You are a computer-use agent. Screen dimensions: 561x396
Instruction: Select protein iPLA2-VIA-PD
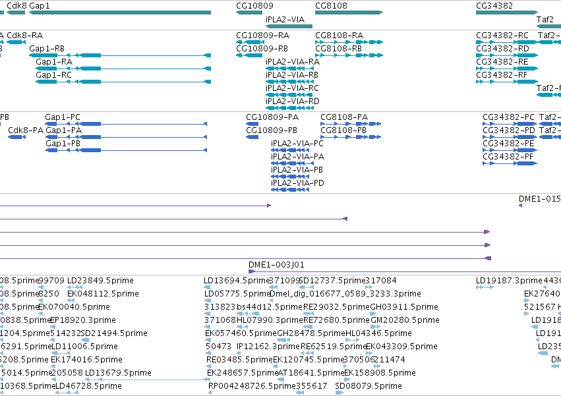pyautogui.click(x=290, y=190)
